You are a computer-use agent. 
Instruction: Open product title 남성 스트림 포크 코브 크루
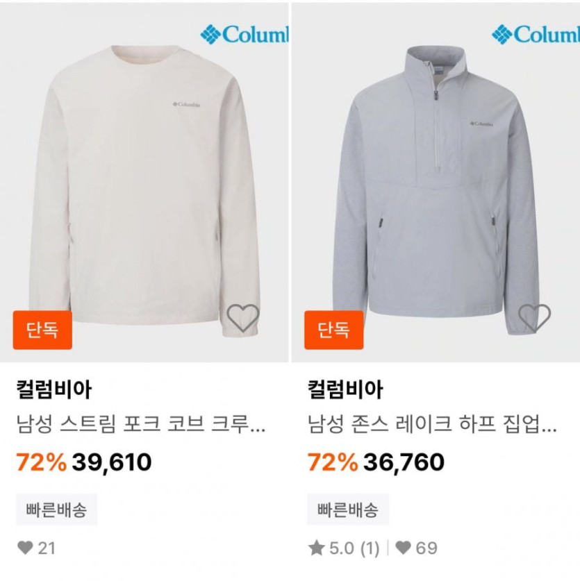[141, 424]
